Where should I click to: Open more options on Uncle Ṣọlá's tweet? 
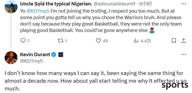(184, 4)
